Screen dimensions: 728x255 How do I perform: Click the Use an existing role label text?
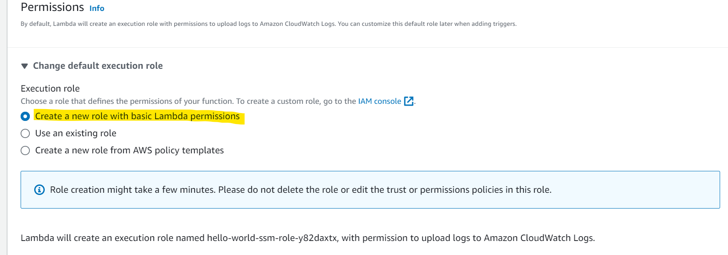75,133
